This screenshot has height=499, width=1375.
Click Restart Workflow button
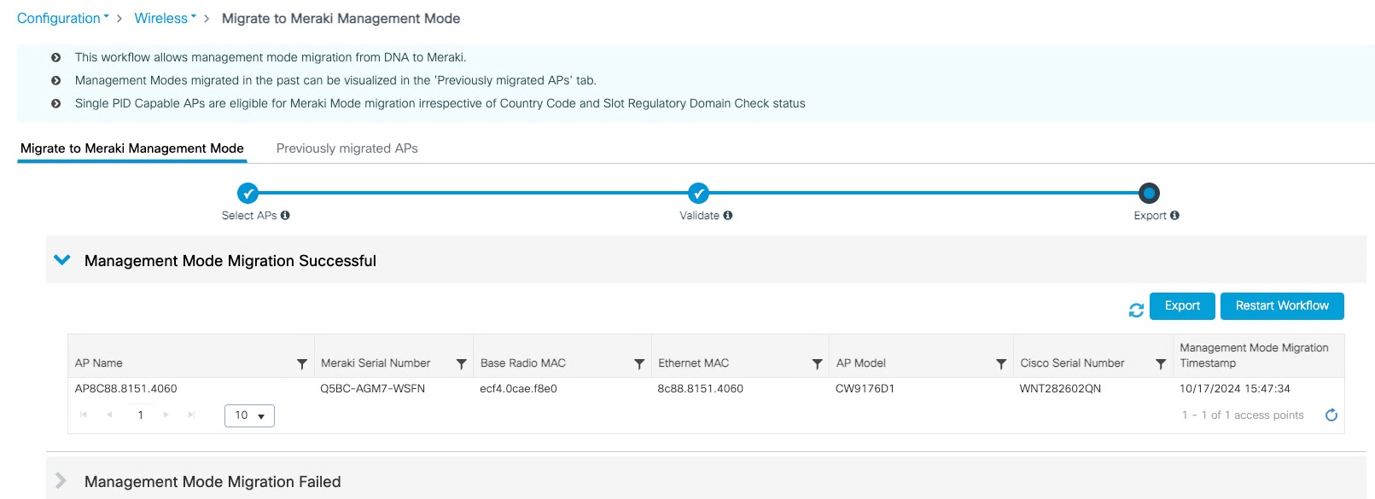(1282, 306)
